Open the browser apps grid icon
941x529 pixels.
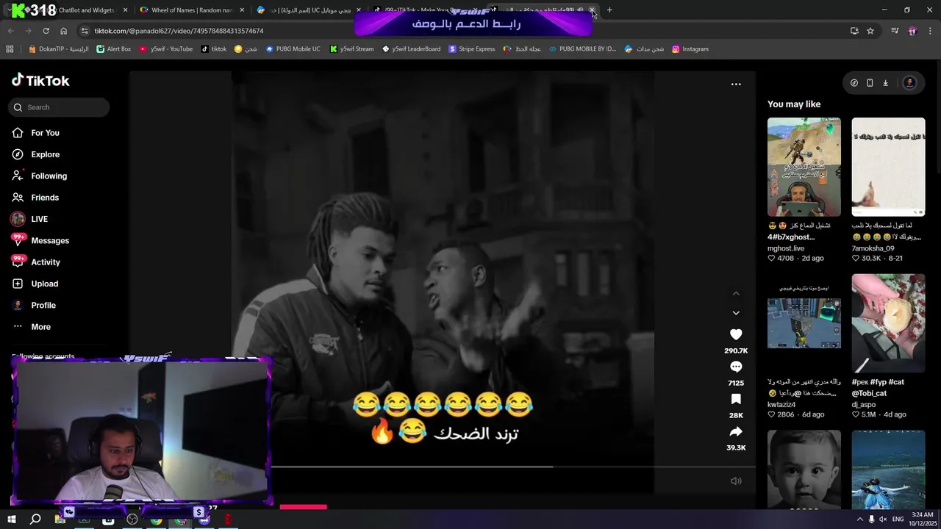10,49
